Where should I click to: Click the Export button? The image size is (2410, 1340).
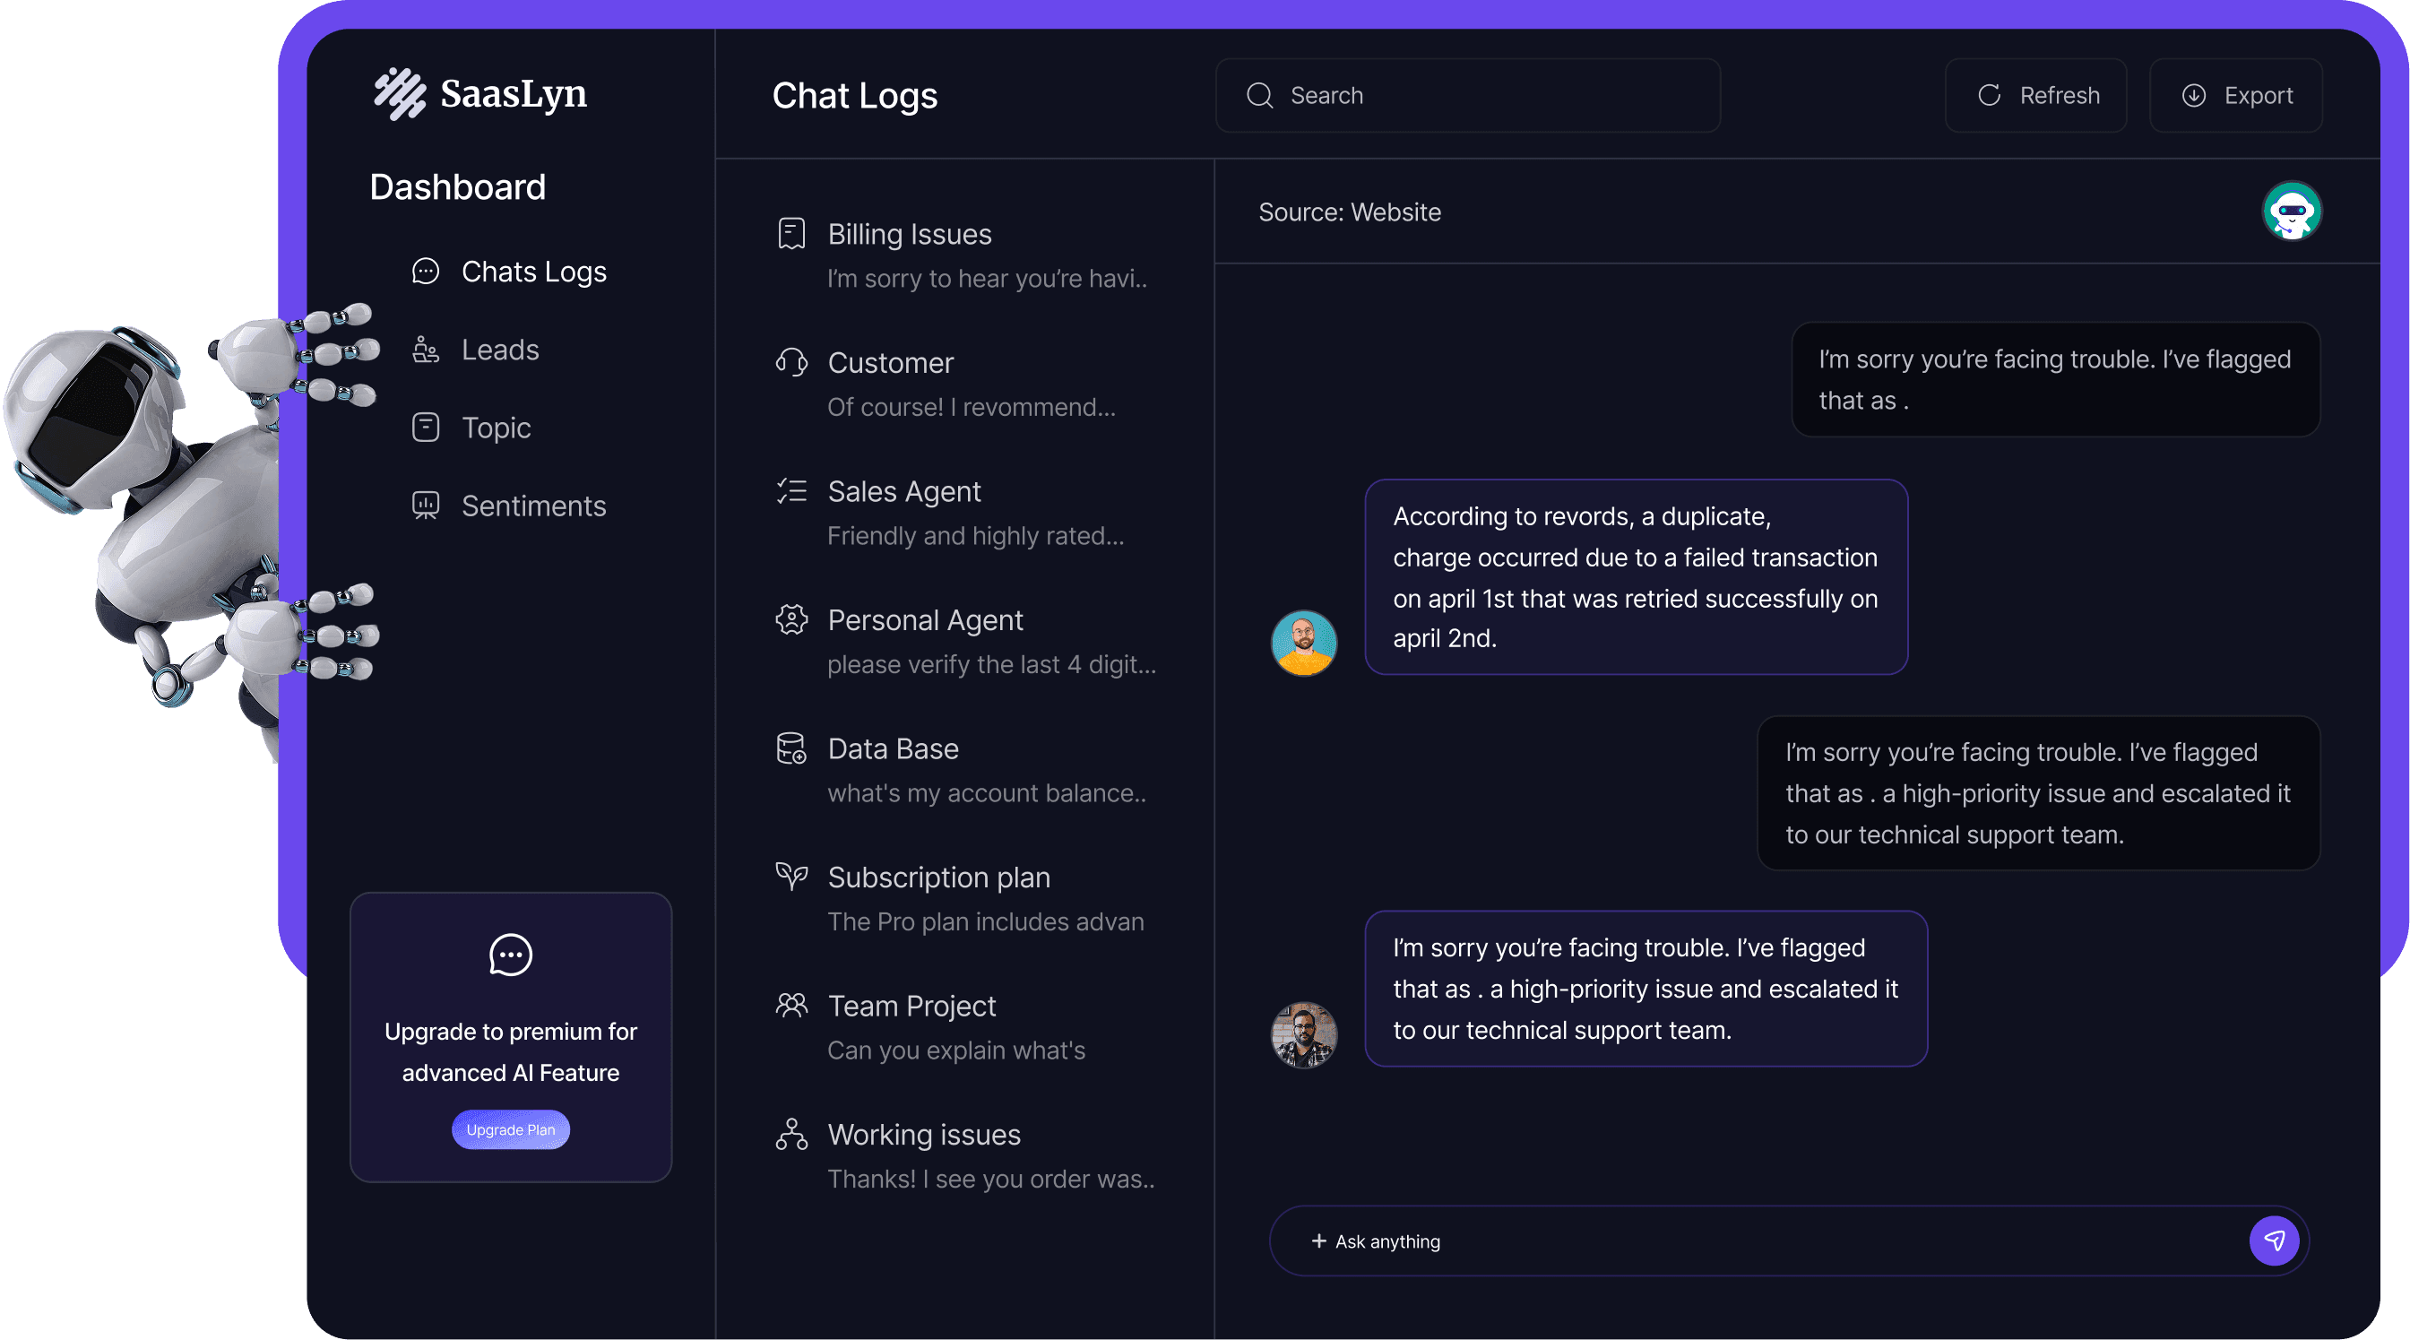pyautogui.click(x=2236, y=95)
